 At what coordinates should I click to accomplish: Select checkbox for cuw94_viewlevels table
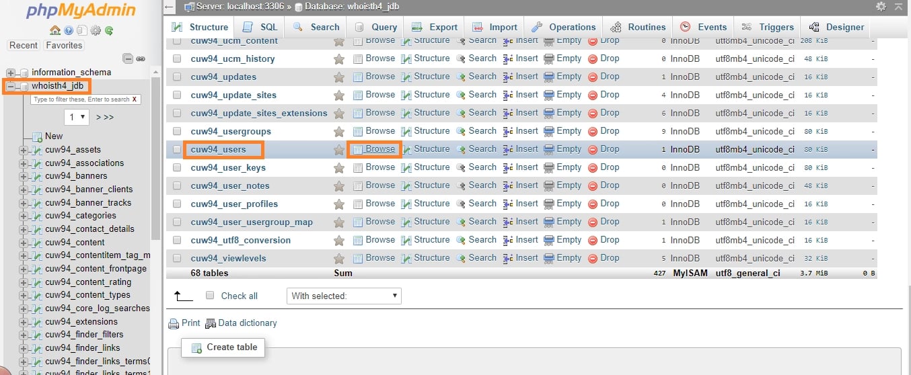(177, 258)
